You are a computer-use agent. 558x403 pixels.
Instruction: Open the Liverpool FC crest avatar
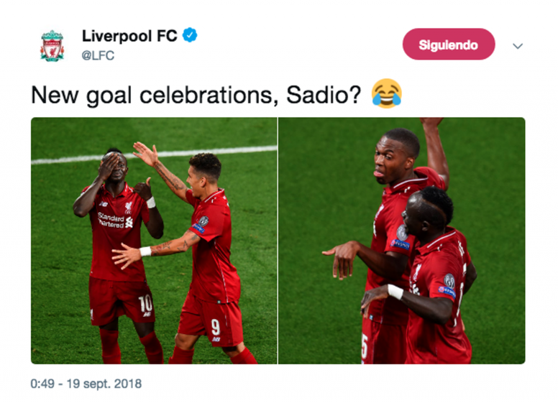(x=52, y=46)
